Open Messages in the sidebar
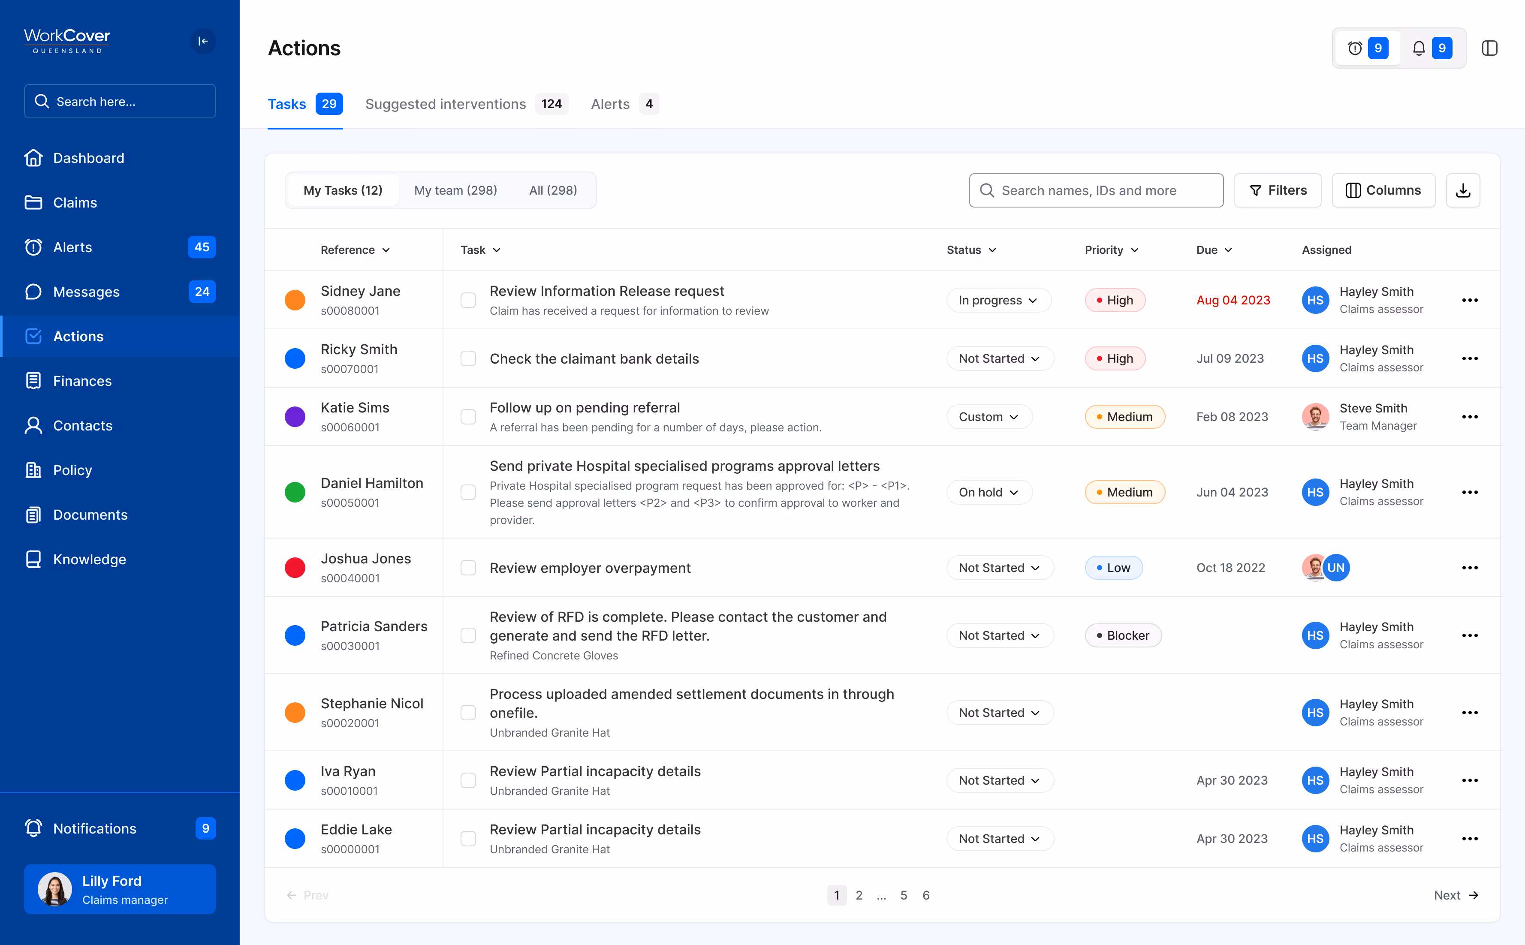 pos(120,291)
